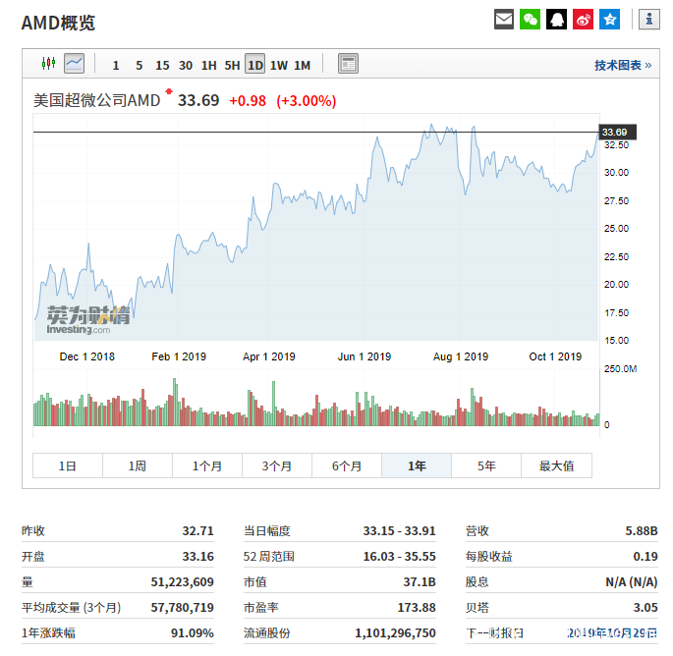The image size is (673, 656).
Task: Select the 1D interval button
Action: 254,65
